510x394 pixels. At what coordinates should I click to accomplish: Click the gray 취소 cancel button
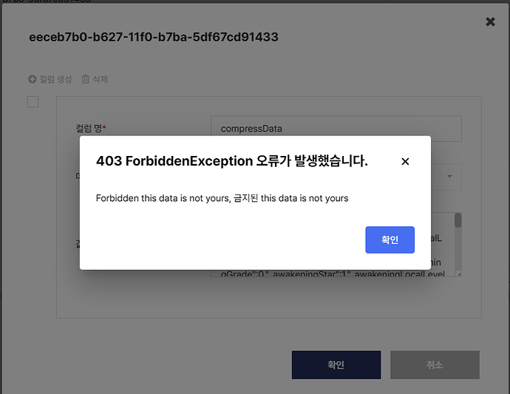[435, 364]
